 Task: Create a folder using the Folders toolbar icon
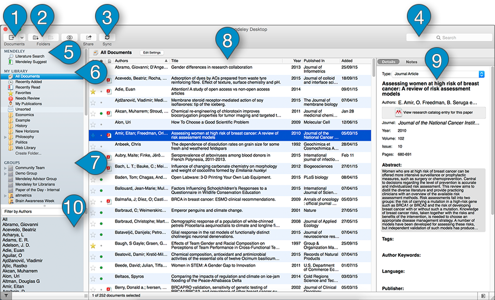36,37
